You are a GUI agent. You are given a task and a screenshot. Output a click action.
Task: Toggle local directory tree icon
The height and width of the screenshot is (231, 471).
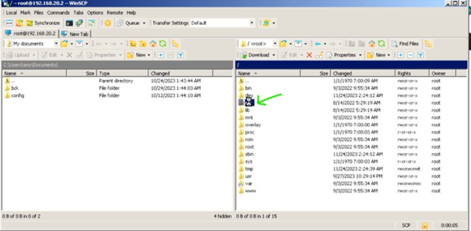point(175,44)
